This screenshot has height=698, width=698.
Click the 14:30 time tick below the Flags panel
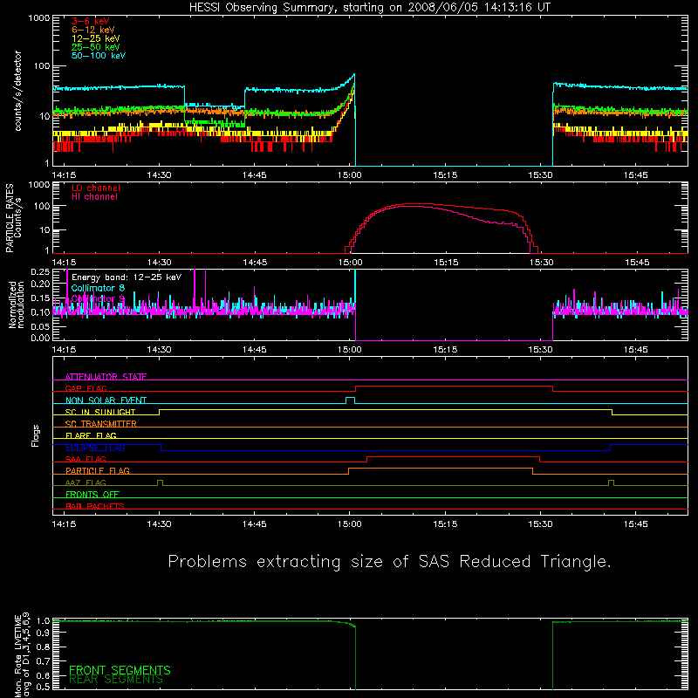[159, 524]
